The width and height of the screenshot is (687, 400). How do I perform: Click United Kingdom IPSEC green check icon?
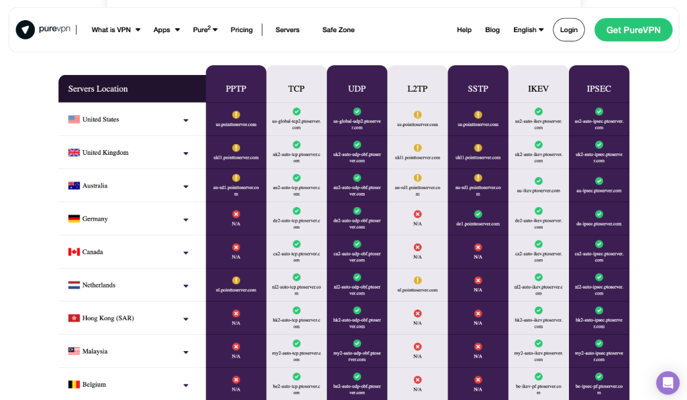[x=599, y=145]
